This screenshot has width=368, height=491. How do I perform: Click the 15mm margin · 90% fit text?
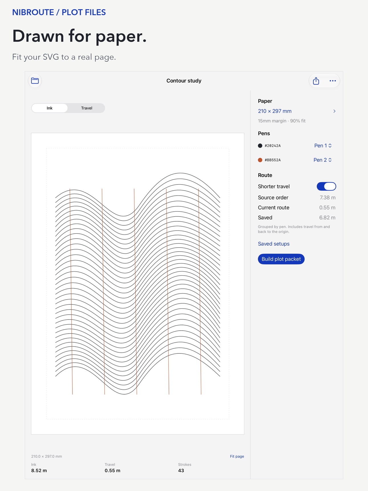282,121
